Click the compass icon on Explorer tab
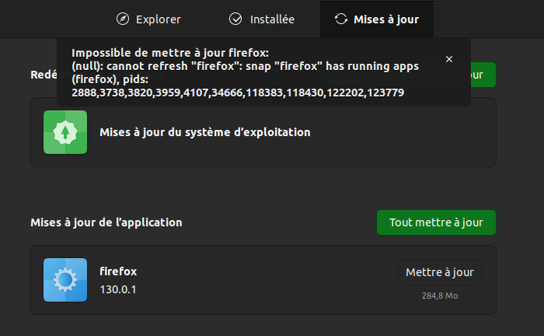 pyautogui.click(x=123, y=19)
